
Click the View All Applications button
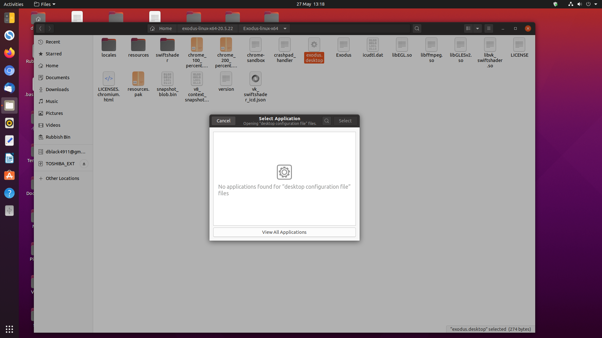[x=284, y=232]
